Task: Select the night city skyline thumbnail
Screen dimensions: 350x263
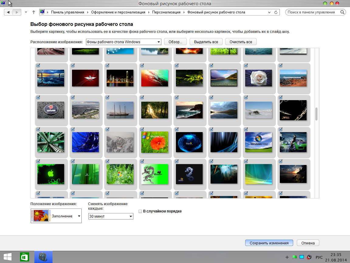Action: pyautogui.click(x=120, y=78)
